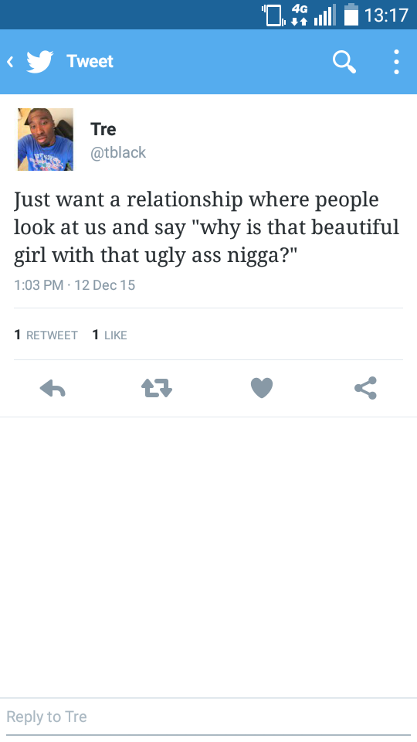Share the tweet using share icon
Screen dimensions: 417x742
click(x=365, y=388)
